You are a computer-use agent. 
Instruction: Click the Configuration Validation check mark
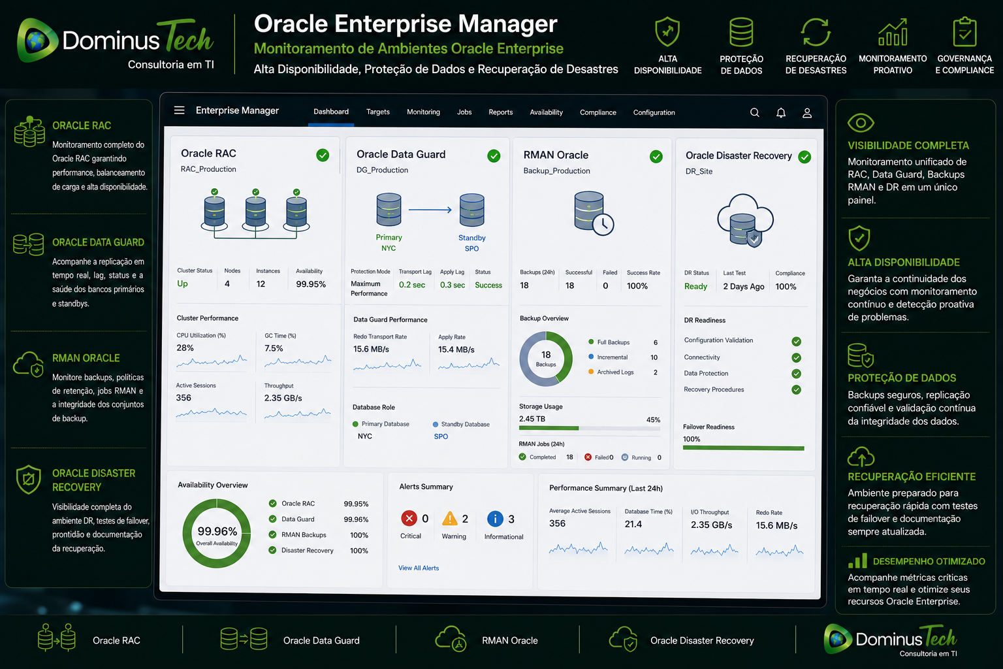(796, 342)
